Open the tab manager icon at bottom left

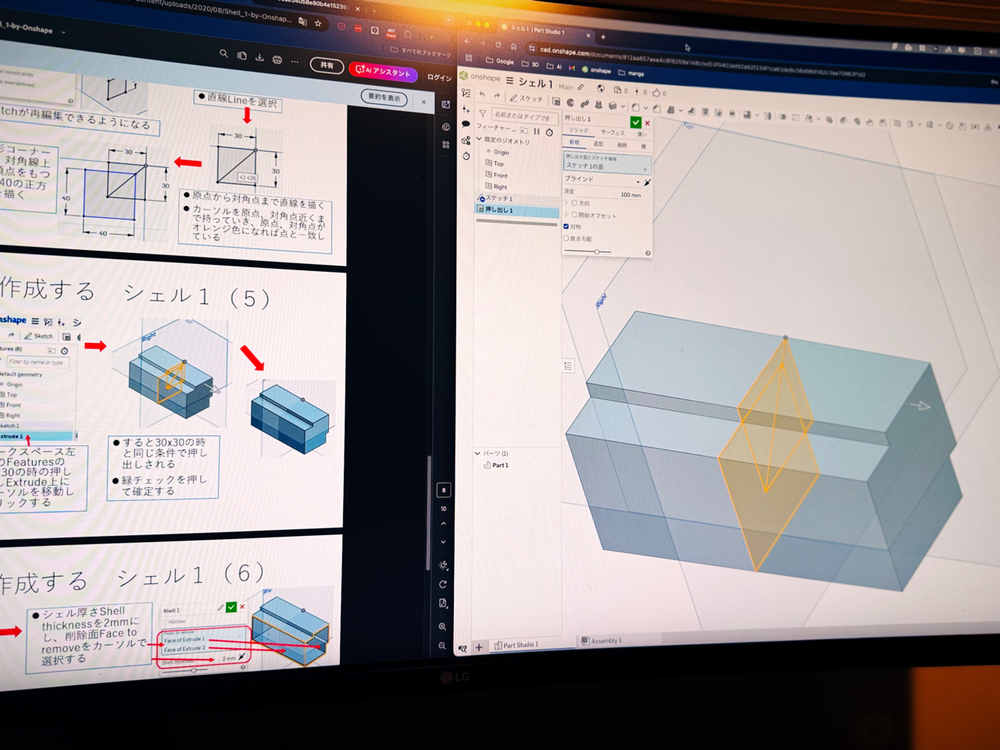(463, 648)
